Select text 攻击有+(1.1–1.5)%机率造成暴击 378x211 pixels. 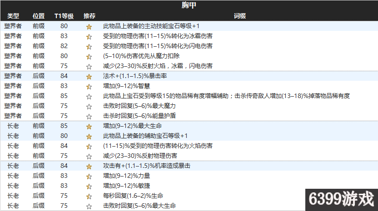[147, 166]
